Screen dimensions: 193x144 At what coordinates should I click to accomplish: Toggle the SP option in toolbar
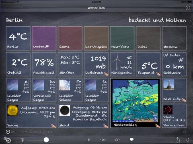coord(117,140)
